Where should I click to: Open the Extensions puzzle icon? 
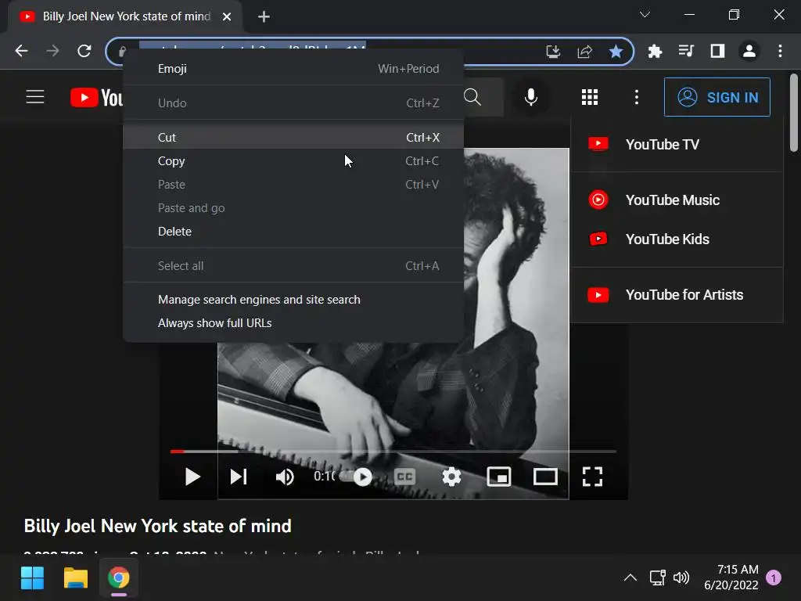click(655, 51)
